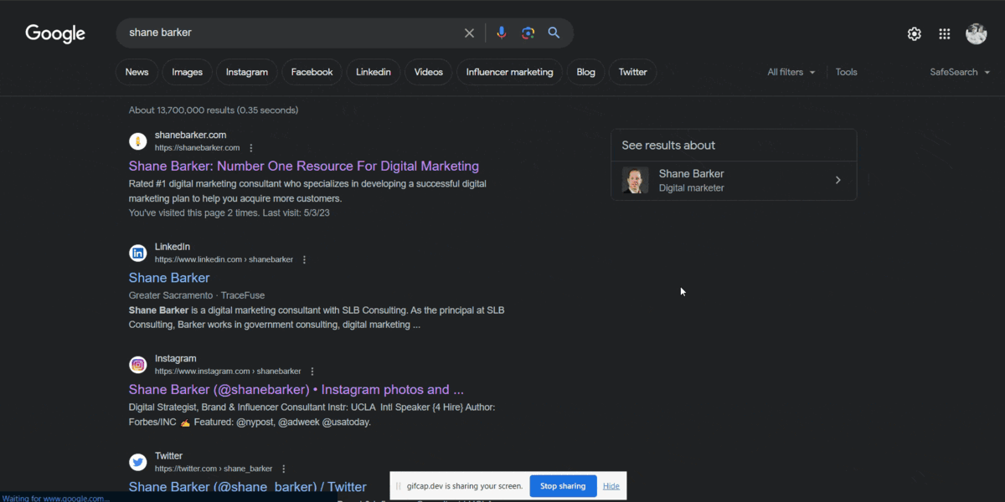Open quick settings gear icon
1005x502 pixels.
coord(915,33)
